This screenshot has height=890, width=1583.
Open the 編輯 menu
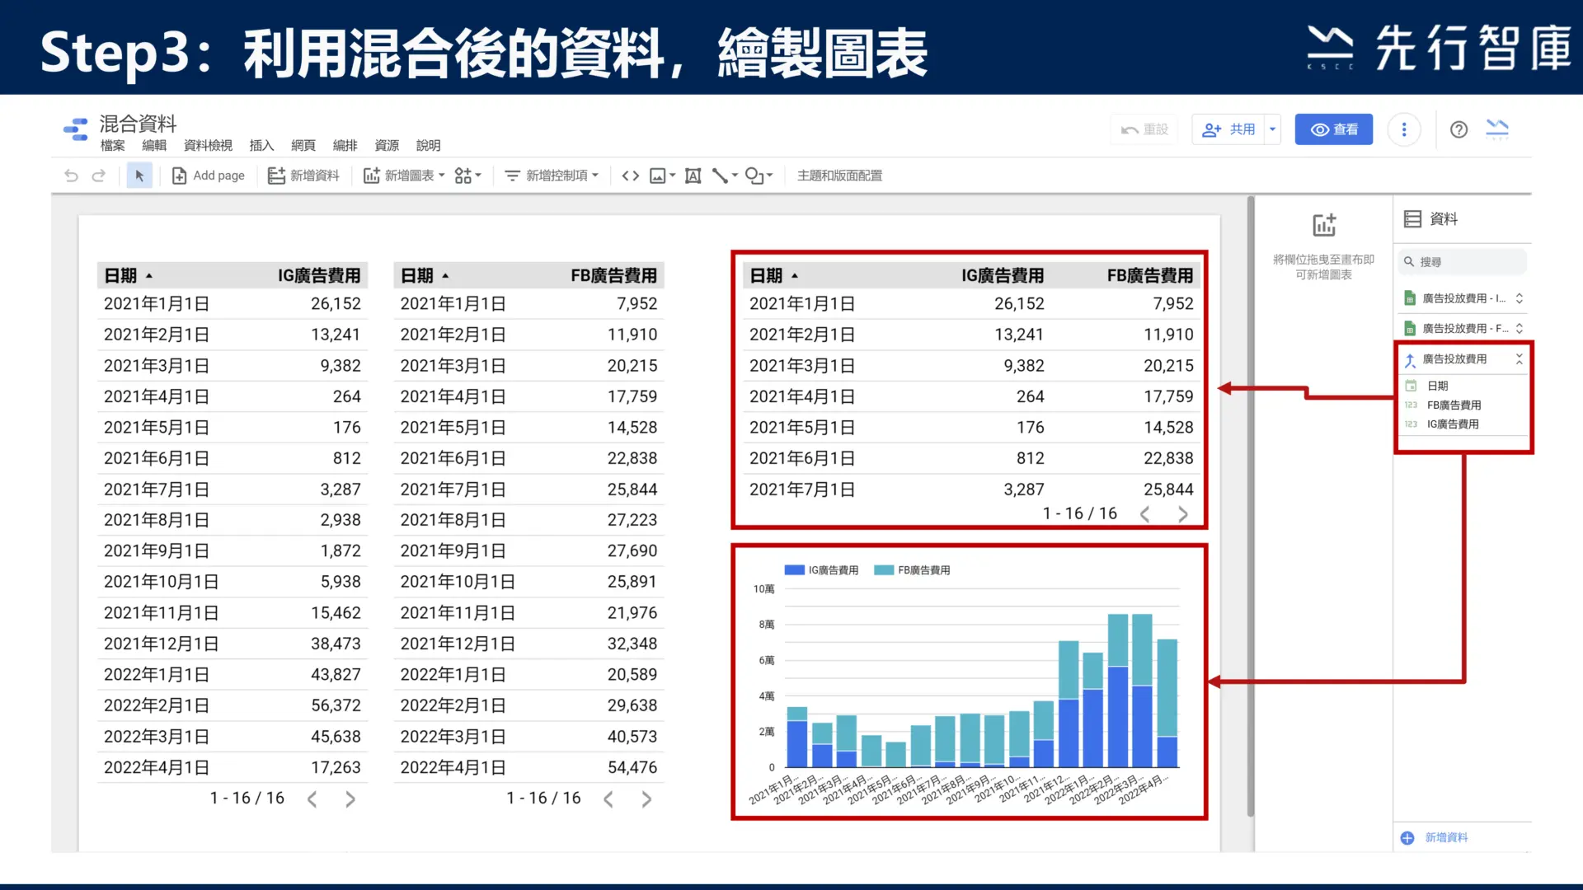pyautogui.click(x=154, y=146)
